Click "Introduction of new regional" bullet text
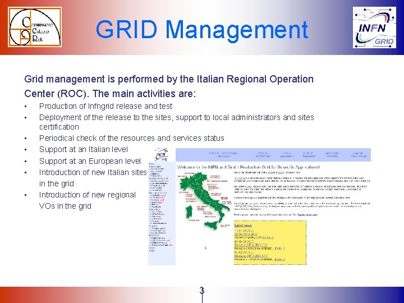 [88, 195]
